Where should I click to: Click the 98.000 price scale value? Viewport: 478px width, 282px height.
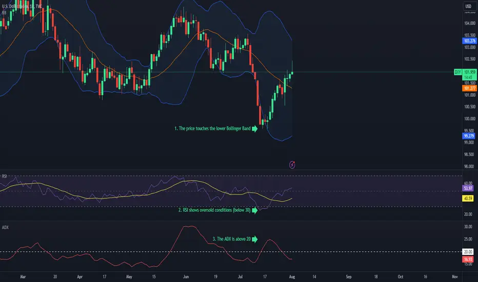(x=469, y=167)
